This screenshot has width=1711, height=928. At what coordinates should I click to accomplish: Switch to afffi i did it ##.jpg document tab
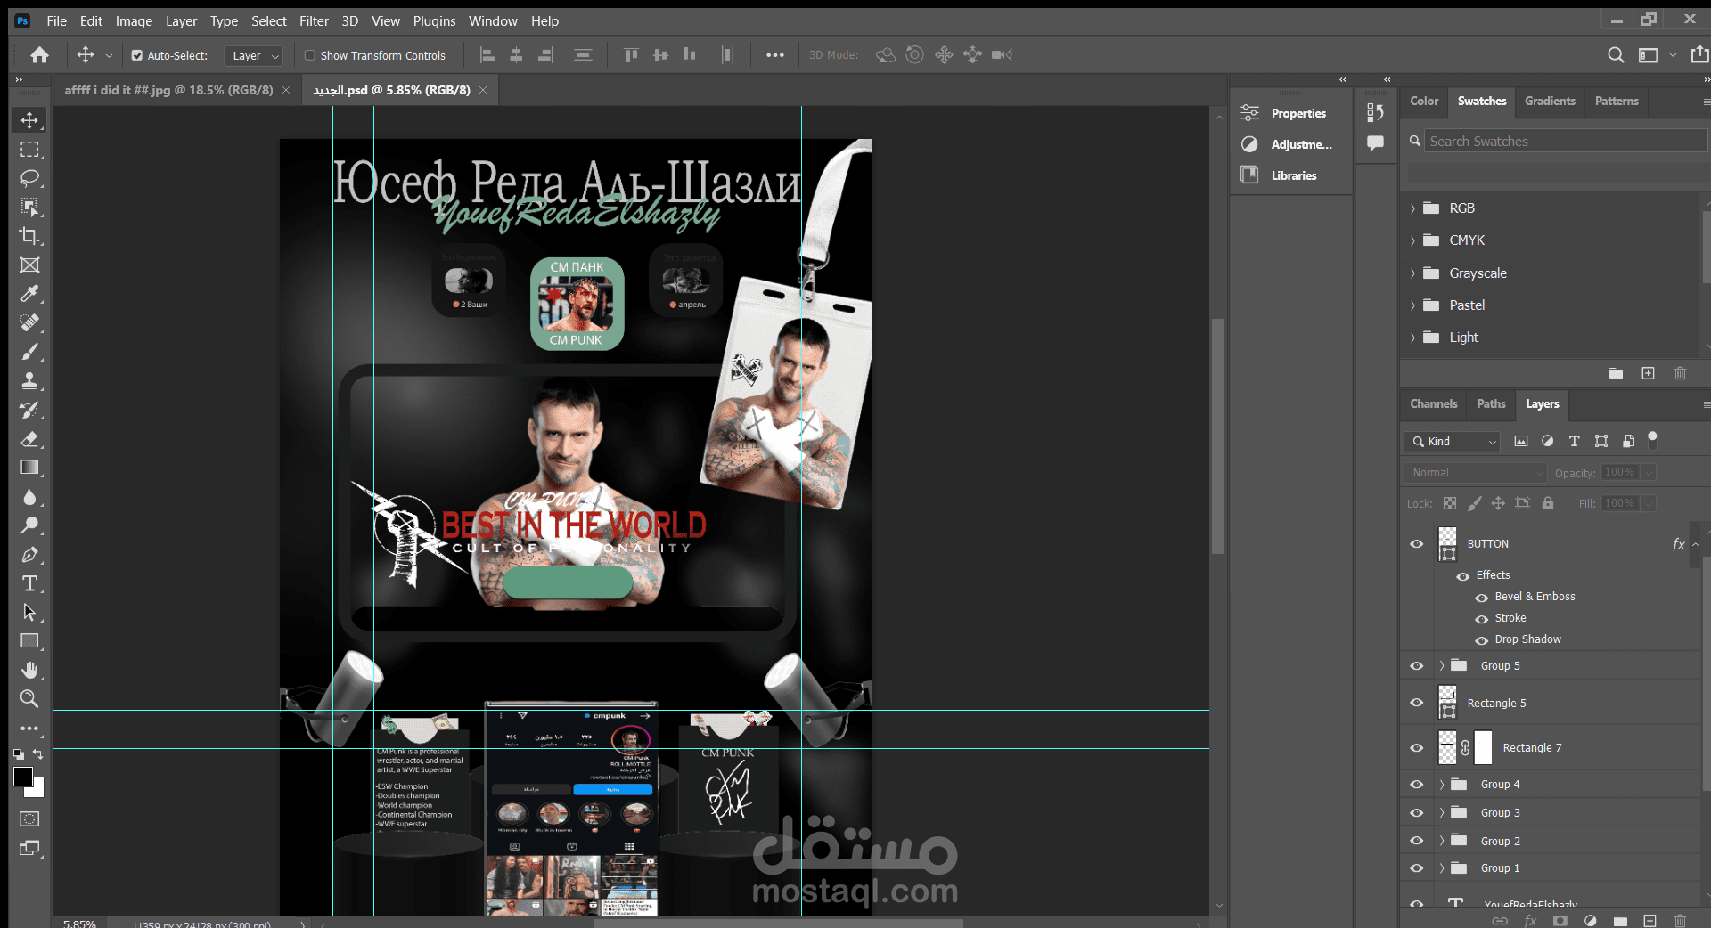point(168,90)
